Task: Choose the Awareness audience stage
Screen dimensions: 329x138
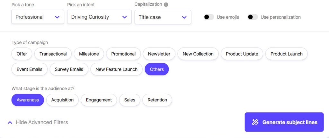Action: click(28, 100)
